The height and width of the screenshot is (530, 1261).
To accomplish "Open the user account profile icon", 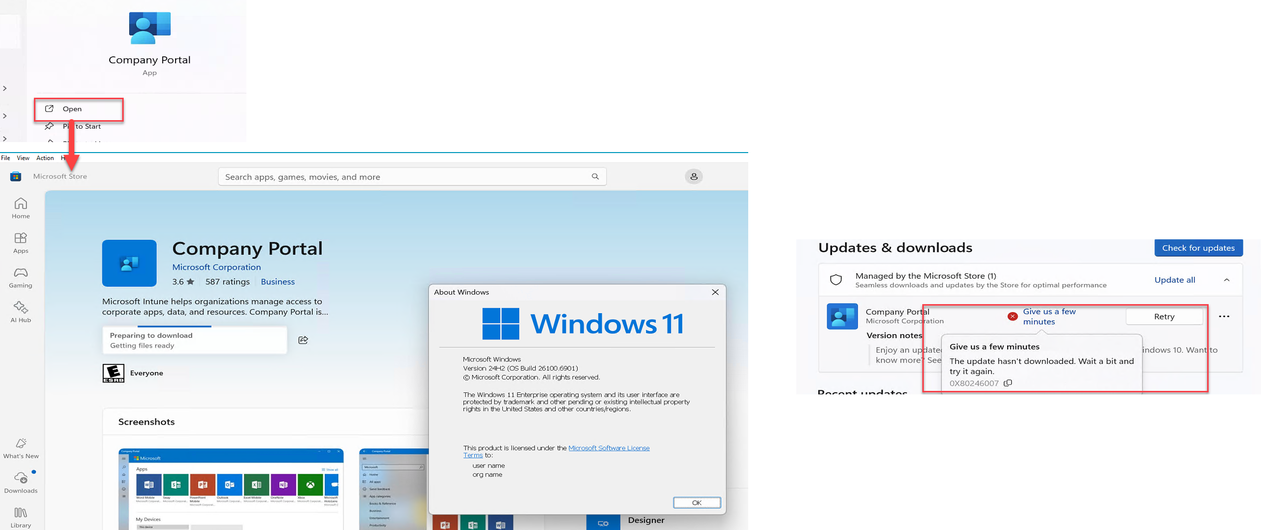I will click(x=693, y=177).
